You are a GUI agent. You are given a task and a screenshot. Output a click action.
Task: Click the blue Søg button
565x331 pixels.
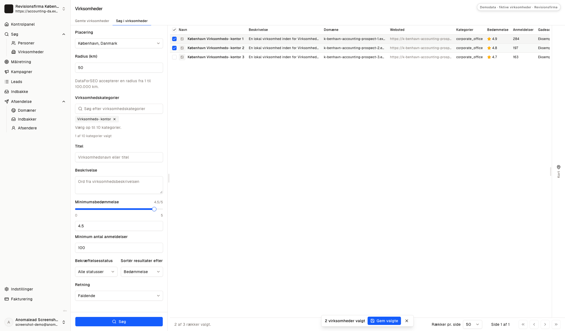click(x=119, y=322)
